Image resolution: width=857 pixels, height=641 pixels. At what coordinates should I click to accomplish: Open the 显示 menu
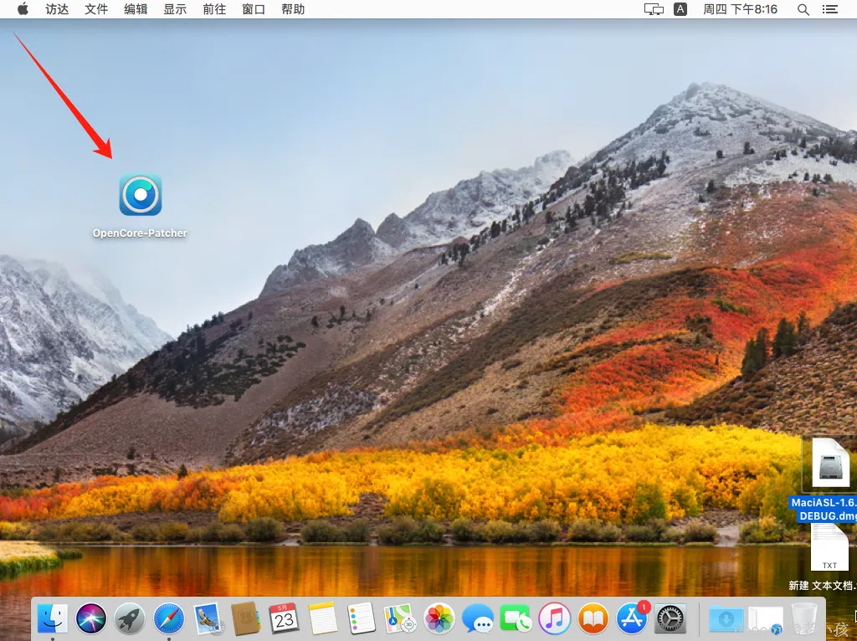(175, 9)
